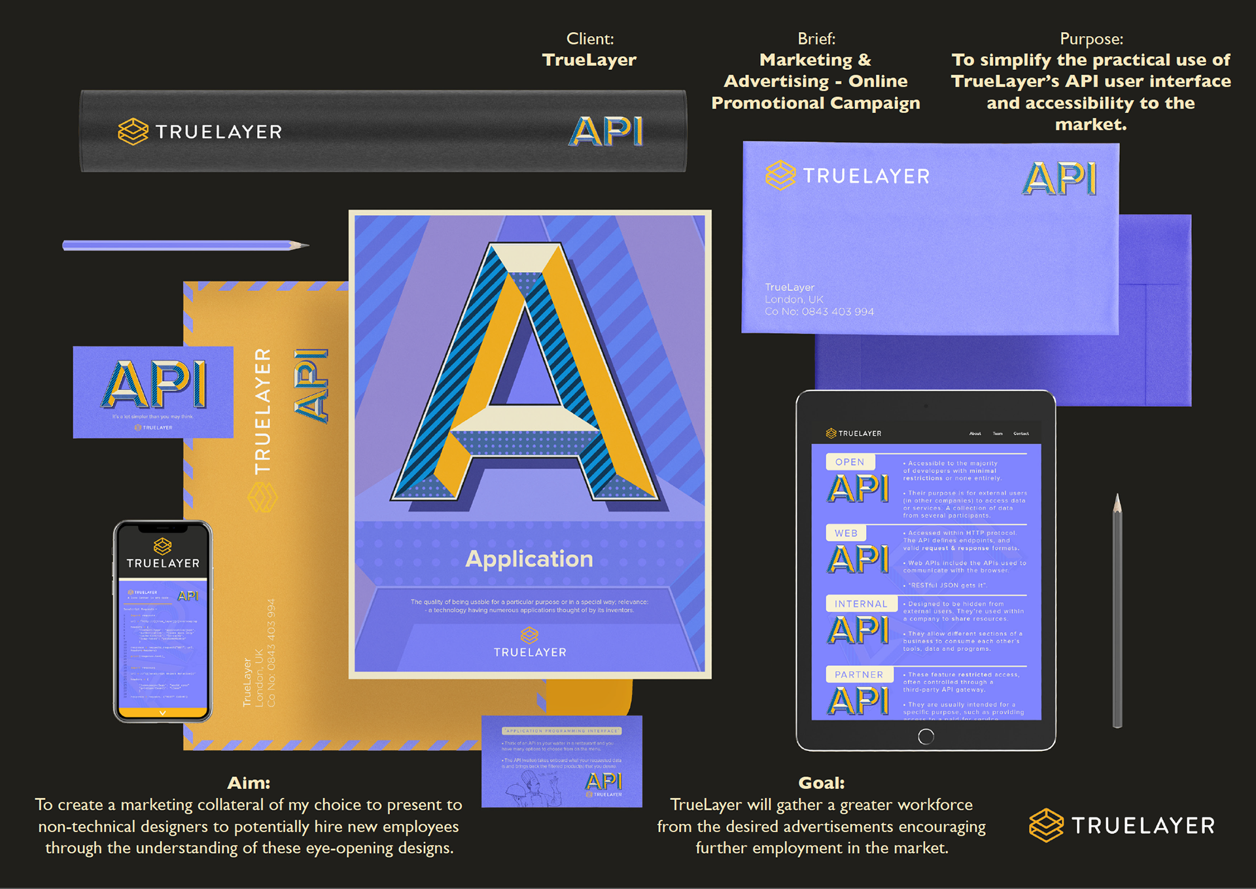The image size is (1256, 889).
Task: Tap the TrueLayer layered icon on phone screen
Action: tap(162, 546)
